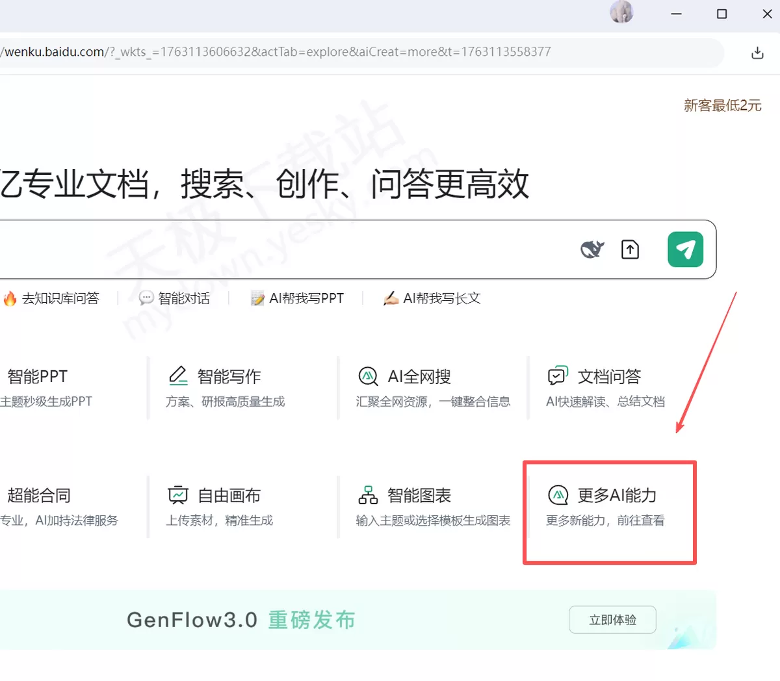Click the 方案、研报高质量生成 description

pyautogui.click(x=225, y=402)
